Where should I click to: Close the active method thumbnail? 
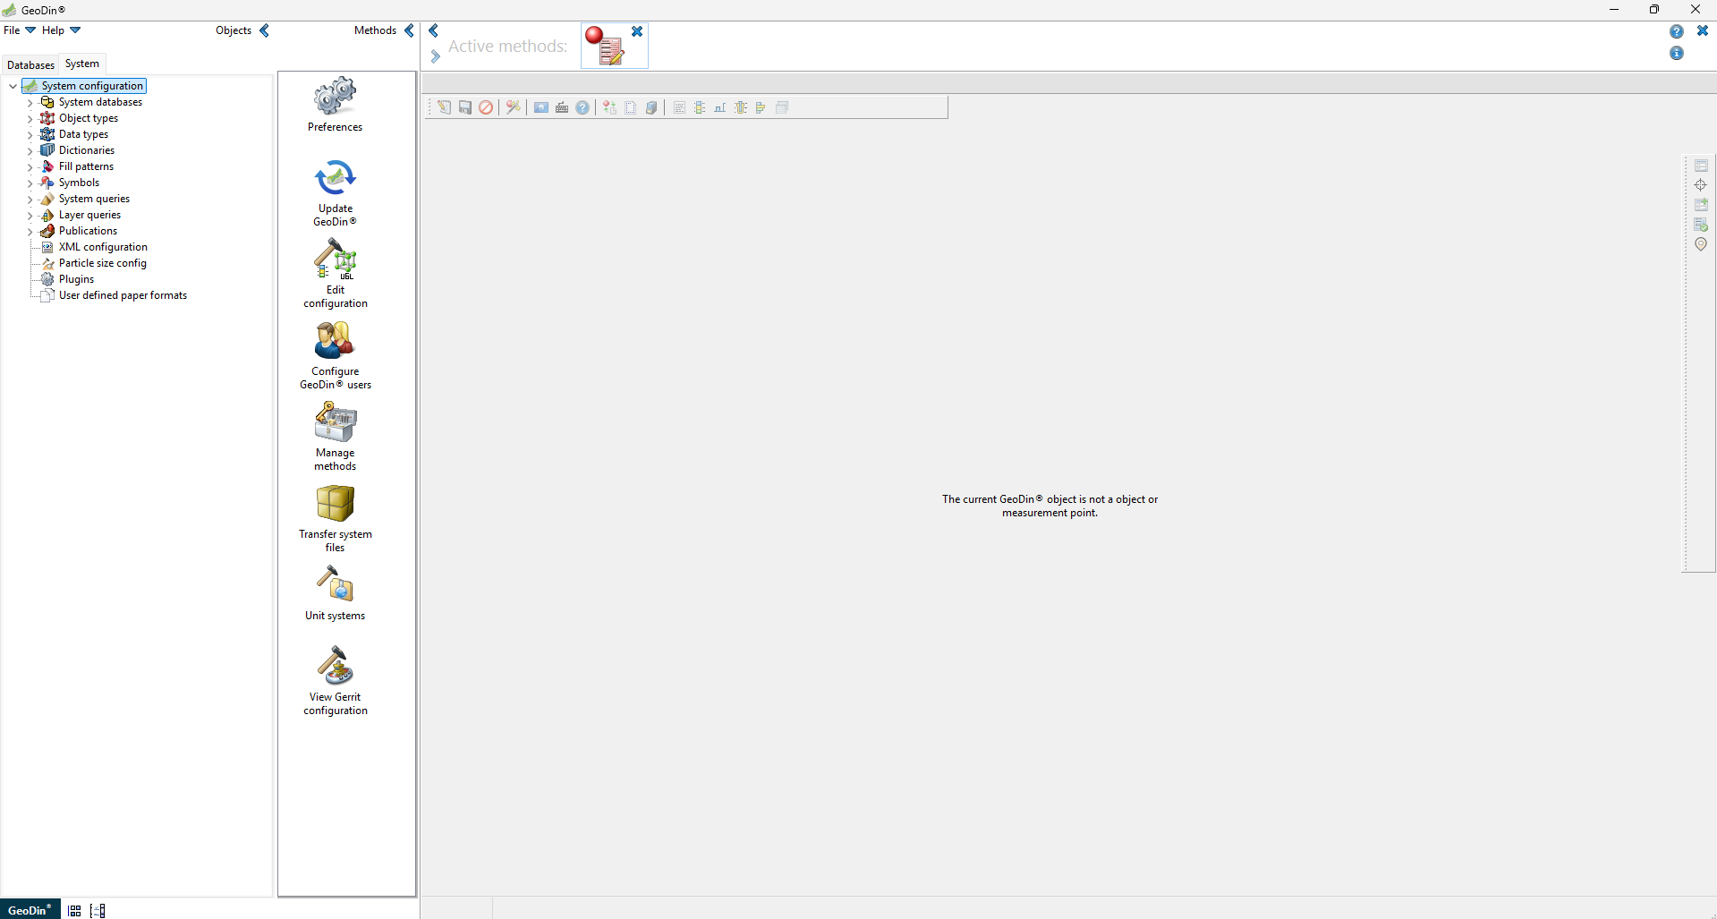[637, 31]
